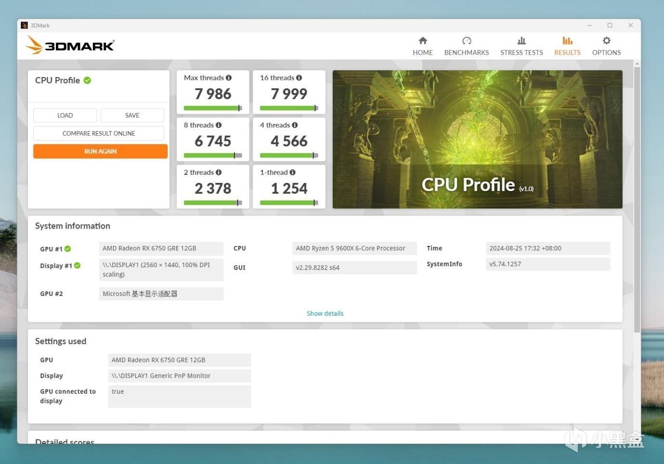Click the Options gear icon
The height and width of the screenshot is (464, 664).
607,40
